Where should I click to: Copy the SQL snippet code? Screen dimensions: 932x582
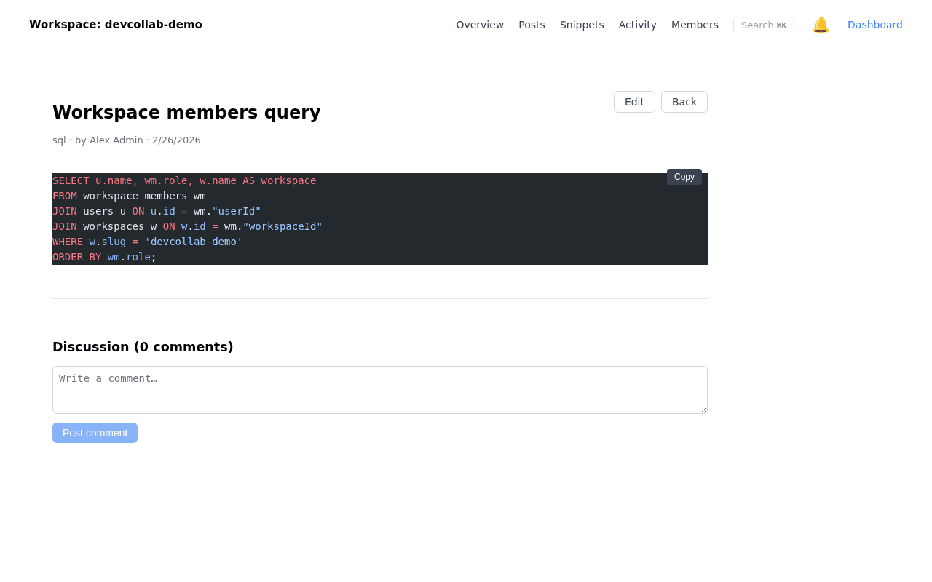(x=684, y=176)
